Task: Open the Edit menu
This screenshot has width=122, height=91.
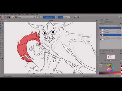Action: (4, 14)
